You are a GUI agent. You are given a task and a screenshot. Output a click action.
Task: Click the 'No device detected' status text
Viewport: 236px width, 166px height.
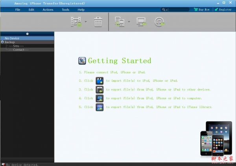point(22,165)
